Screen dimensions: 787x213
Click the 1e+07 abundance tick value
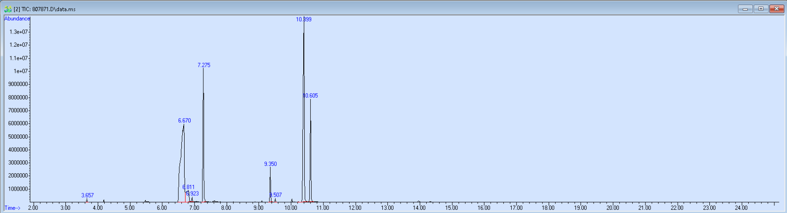pyautogui.click(x=21, y=71)
